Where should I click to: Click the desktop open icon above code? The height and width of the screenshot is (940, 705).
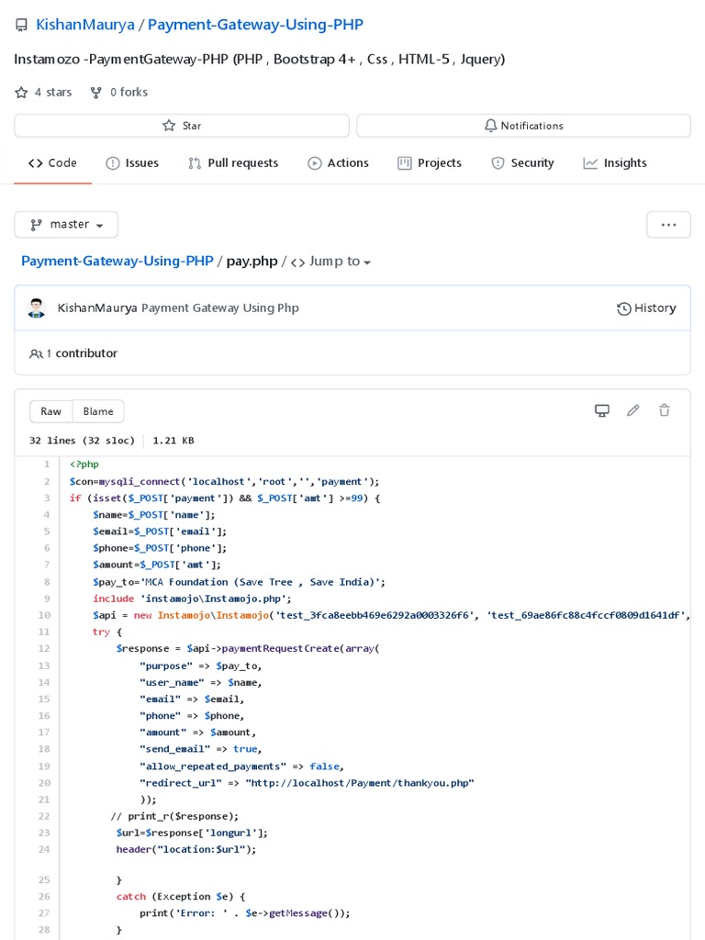tap(602, 410)
